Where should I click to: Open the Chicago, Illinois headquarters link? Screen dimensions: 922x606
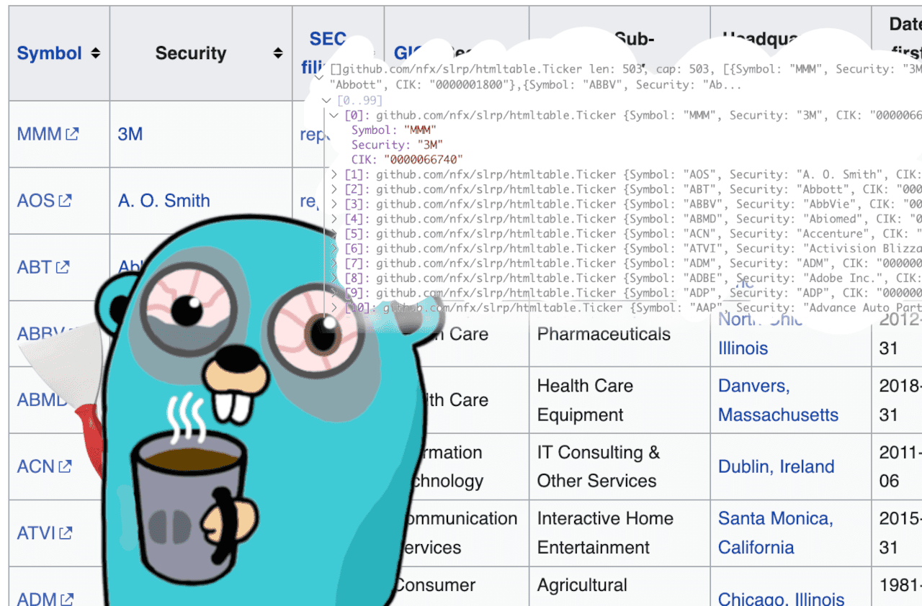point(782,599)
